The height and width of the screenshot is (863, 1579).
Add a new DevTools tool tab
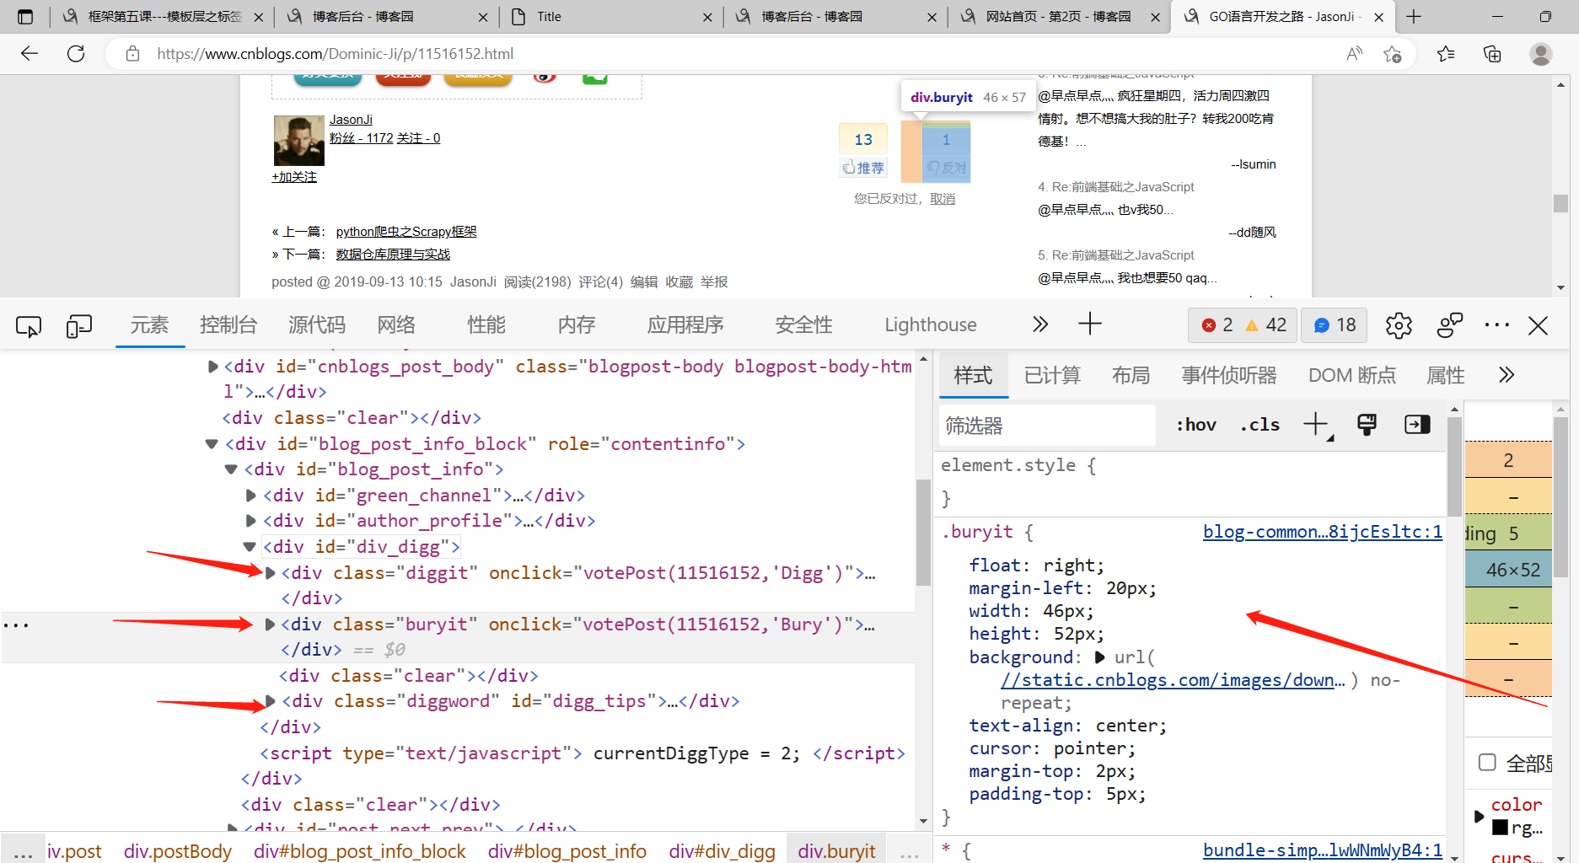[x=1090, y=324]
